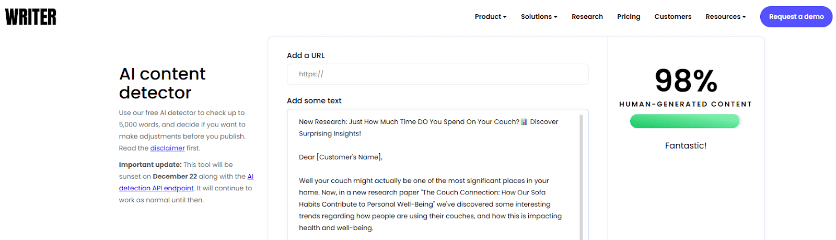Click the AI content detector heading

point(162,83)
